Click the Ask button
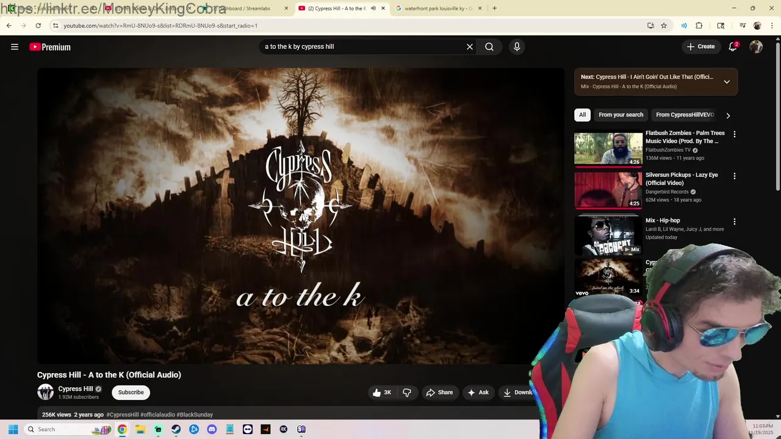Screen dimensions: 781x439 click(x=478, y=393)
